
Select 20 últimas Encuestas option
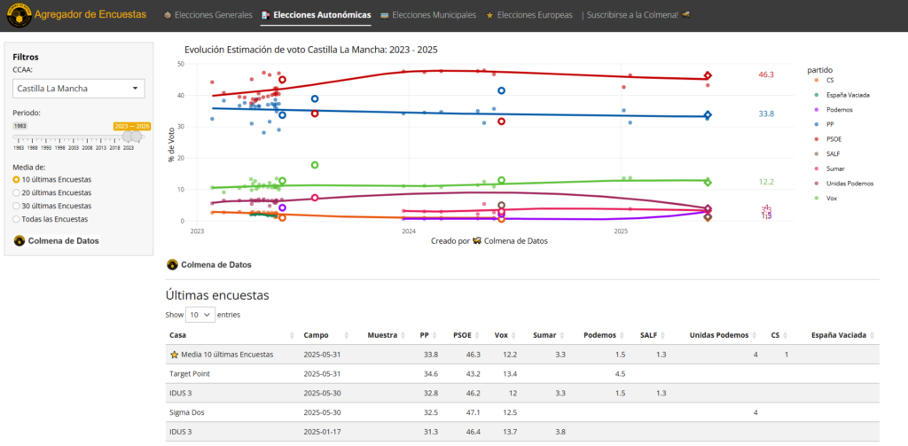tap(17, 192)
